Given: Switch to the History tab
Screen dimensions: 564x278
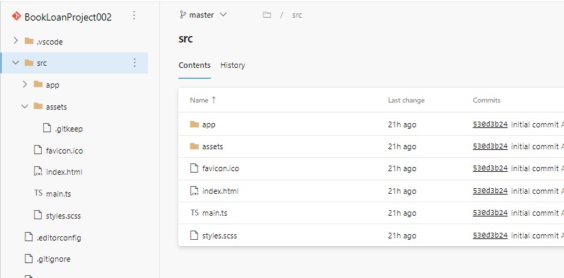Looking at the screenshot, I should click(x=233, y=65).
